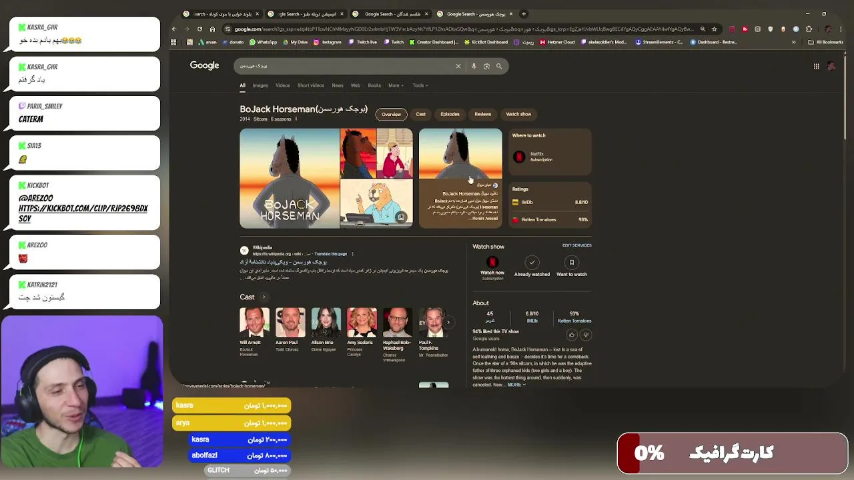Mark show as Want to watch
The height and width of the screenshot is (480, 854).
click(572, 267)
